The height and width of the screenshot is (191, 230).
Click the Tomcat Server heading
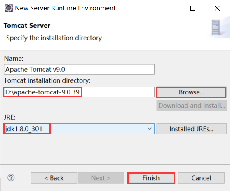27,26
